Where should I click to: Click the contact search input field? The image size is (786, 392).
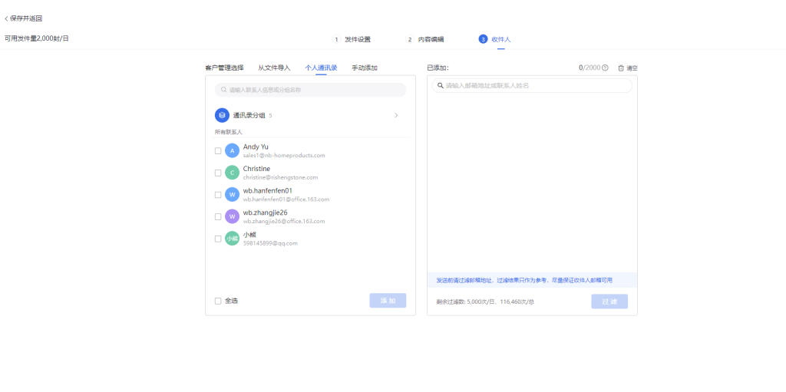coord(310,90)
